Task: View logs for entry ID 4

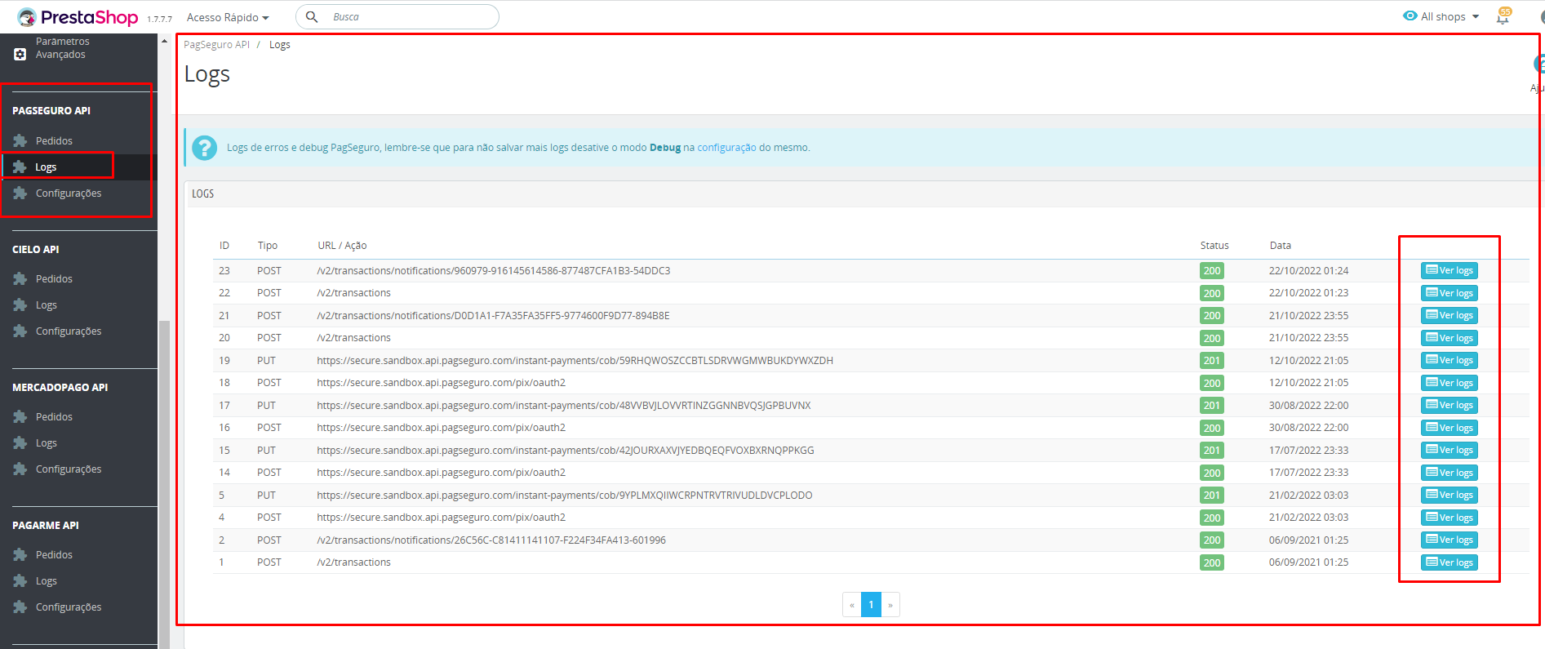Action: point(1449,518)
